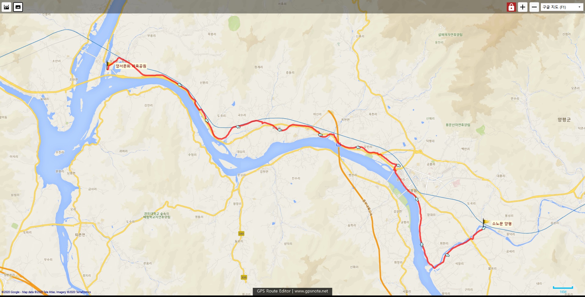Click the upper route 333 shield
The height and width of the screenshot is (297, 585).
click(x=241, y=233)
